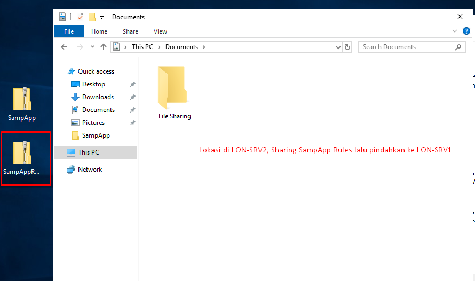Click the pin icon next to Pictures
The height and width of the screenshot is (281, 475).
tap(133, 123)
